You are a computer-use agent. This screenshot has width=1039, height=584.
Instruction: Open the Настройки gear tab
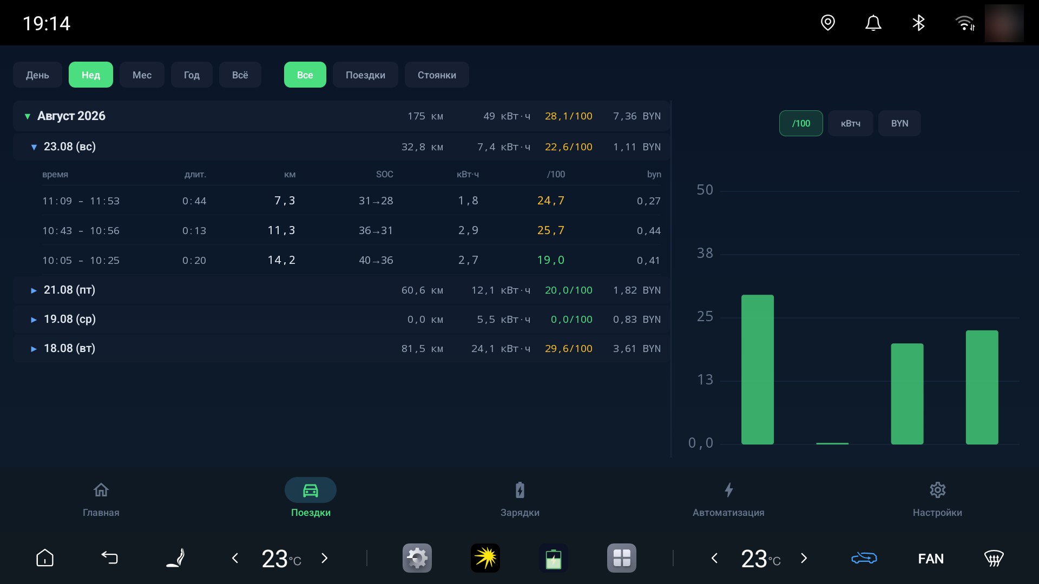(937, 500)
